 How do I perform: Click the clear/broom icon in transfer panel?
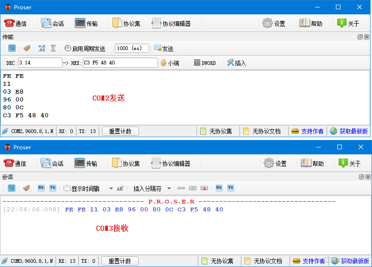(x=26, y=48)
